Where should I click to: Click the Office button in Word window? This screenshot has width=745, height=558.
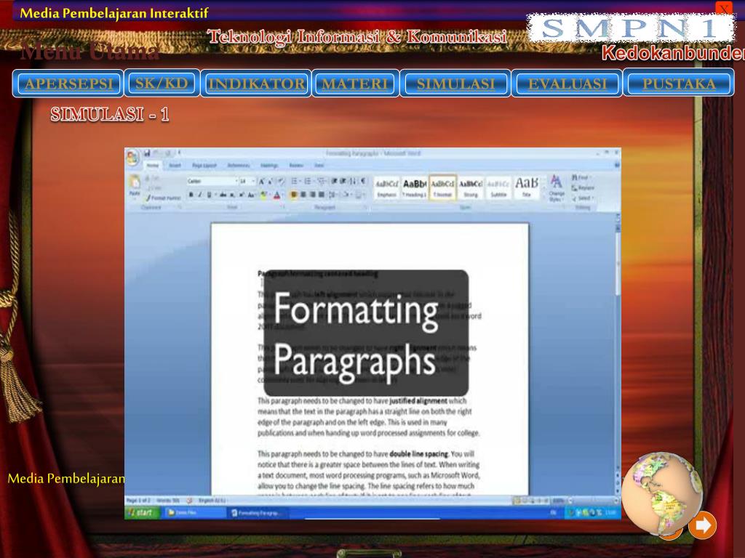tap(132, 158)
